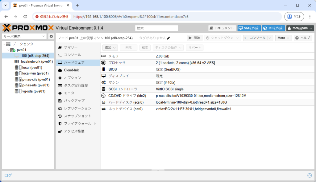Open the サーバー表示 view dropdown

coord(24,36)
